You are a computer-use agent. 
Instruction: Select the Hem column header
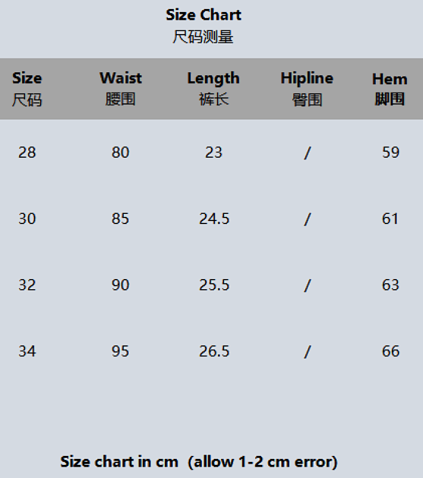pos(390,89)
